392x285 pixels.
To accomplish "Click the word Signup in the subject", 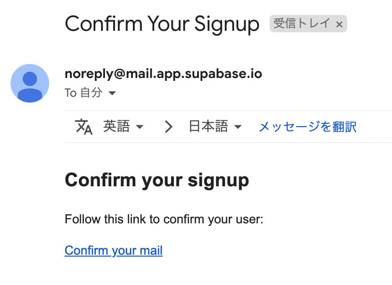I will 227,25.
